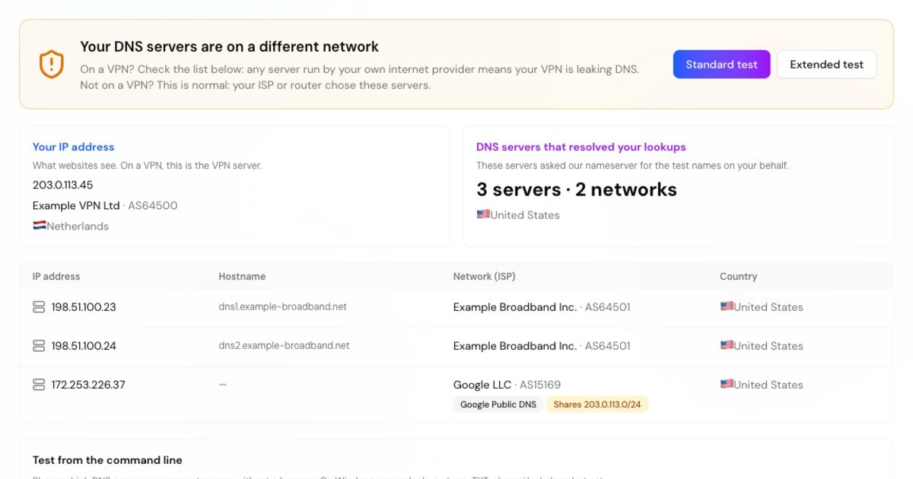Click the Your IP address heading
913x479 pixels.
pyautogui.click(x=73, y=147)
